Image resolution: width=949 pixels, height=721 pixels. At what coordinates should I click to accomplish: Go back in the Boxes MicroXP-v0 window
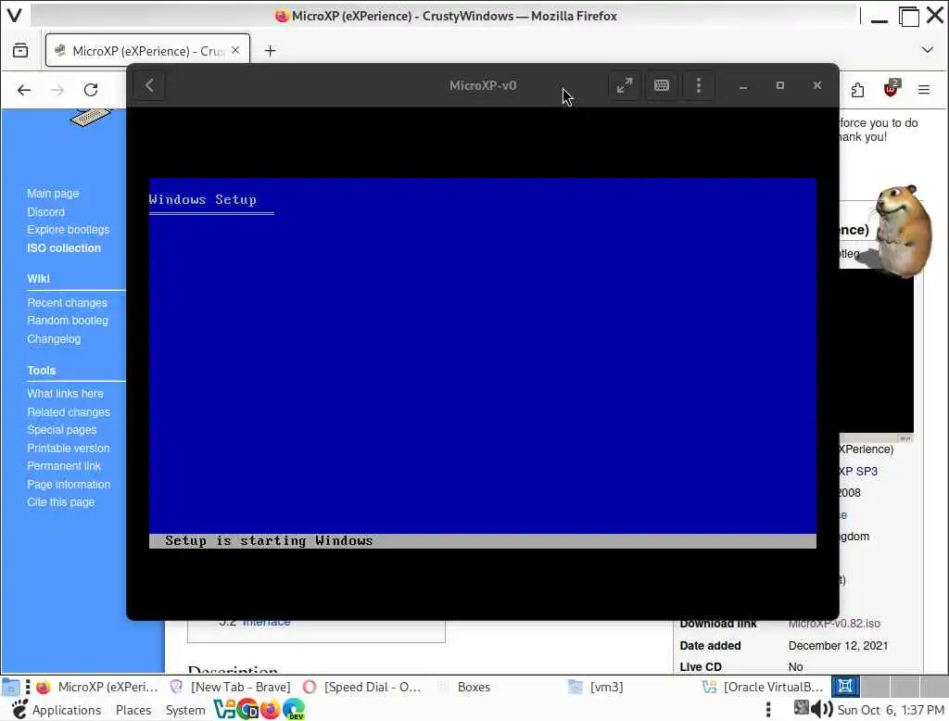[x=149, y=85]
